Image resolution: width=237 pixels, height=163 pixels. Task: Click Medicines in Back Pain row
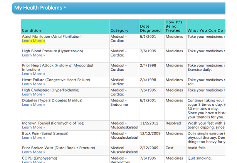point(174,133)
